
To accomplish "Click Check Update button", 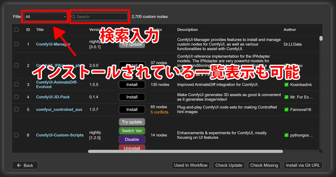I will click(229, 165).
